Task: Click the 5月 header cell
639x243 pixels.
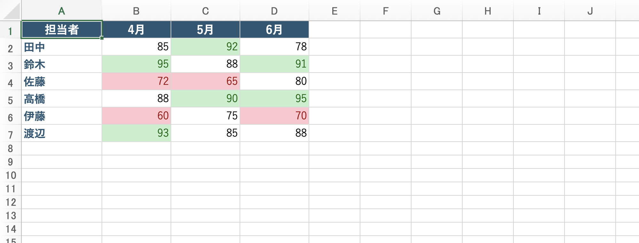Action: click(x=205, y=30)
